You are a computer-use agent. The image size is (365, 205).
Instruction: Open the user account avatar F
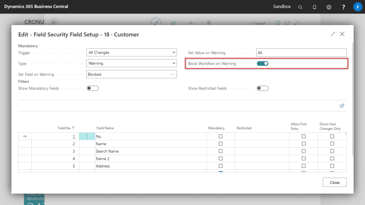click(358, 6)
